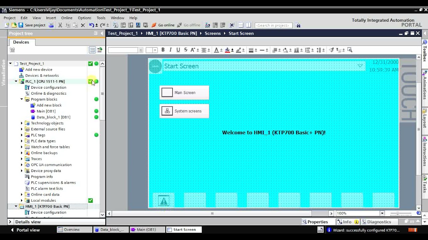Collapse the PLC_1 [CPU 1511-1 PN] node
The image size is (428, 240).
[16, 81]
